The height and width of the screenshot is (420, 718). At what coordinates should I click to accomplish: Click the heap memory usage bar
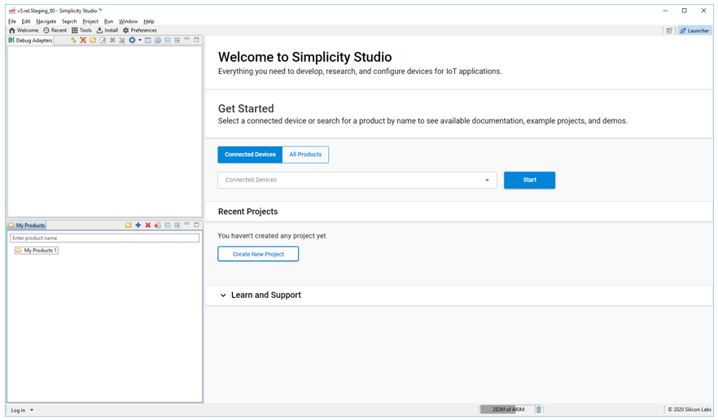[x=507, y=409]
